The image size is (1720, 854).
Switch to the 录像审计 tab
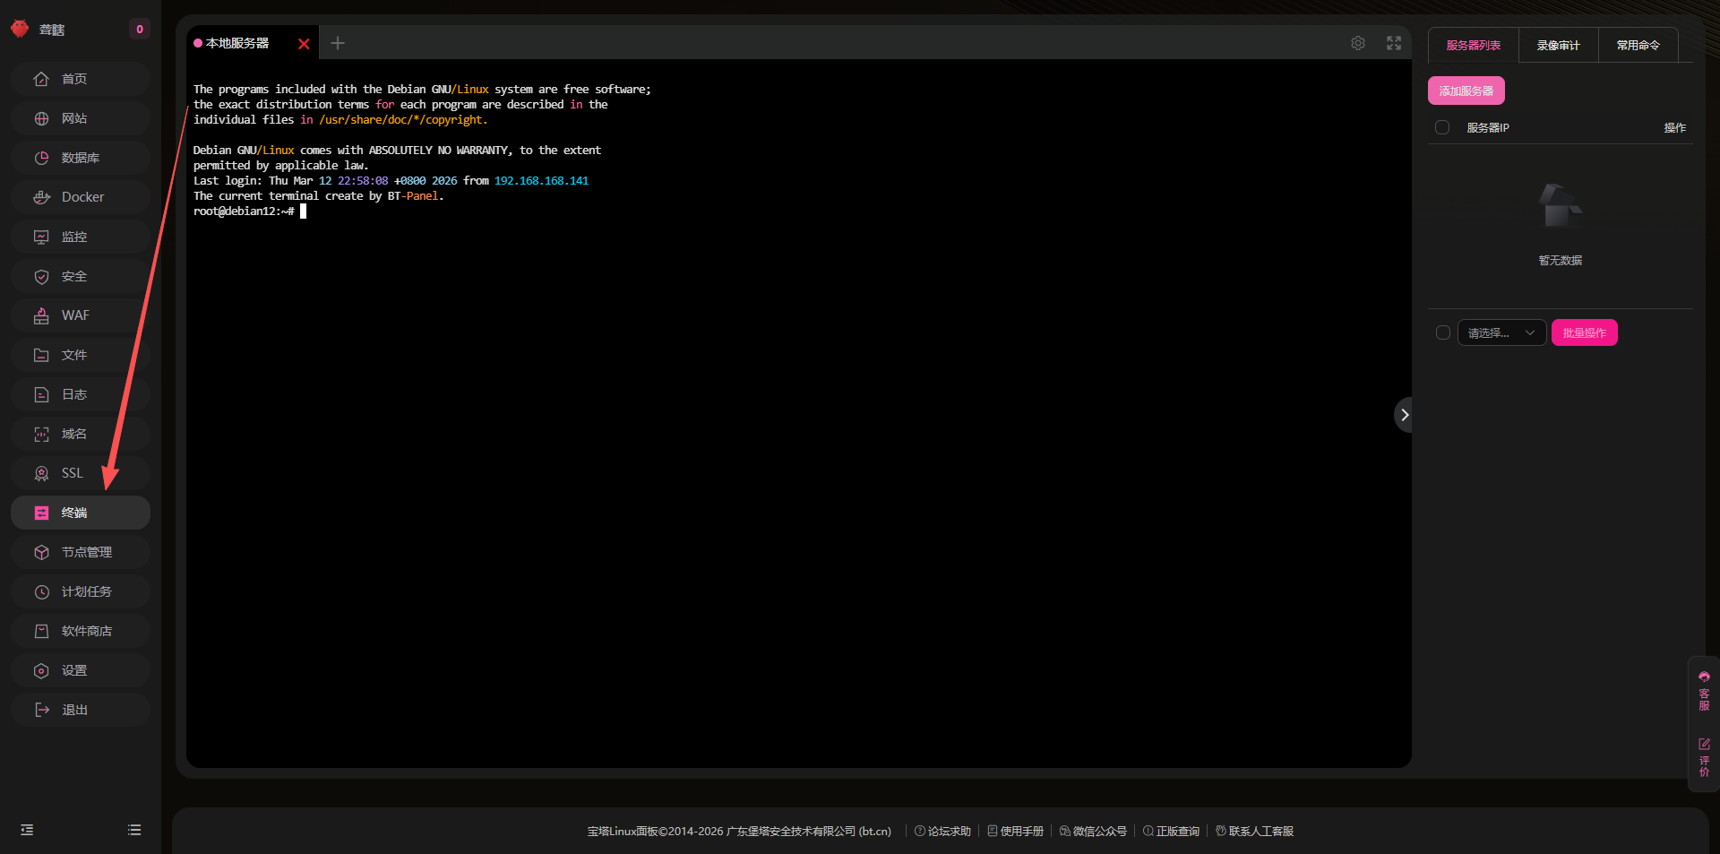tap(1558, 45)
